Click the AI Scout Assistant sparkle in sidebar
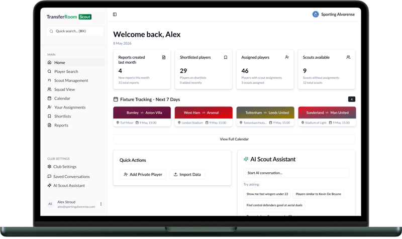402x239 pixels. (49, 185)
